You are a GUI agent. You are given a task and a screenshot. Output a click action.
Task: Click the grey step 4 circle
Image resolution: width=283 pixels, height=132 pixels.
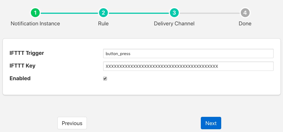pos(245,13)
